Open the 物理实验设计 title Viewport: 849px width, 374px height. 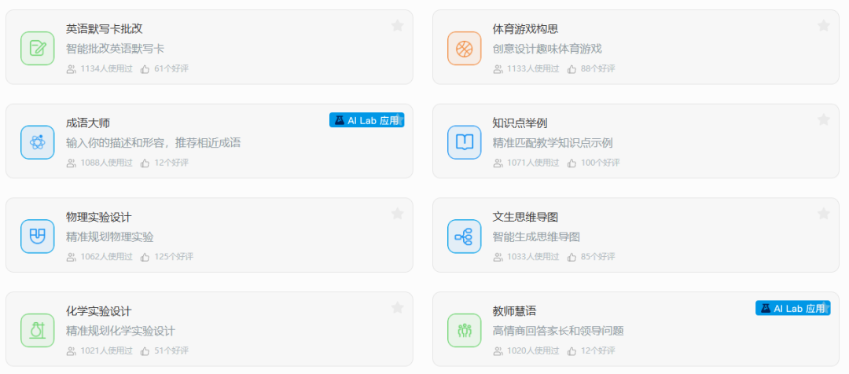point(98,217)
